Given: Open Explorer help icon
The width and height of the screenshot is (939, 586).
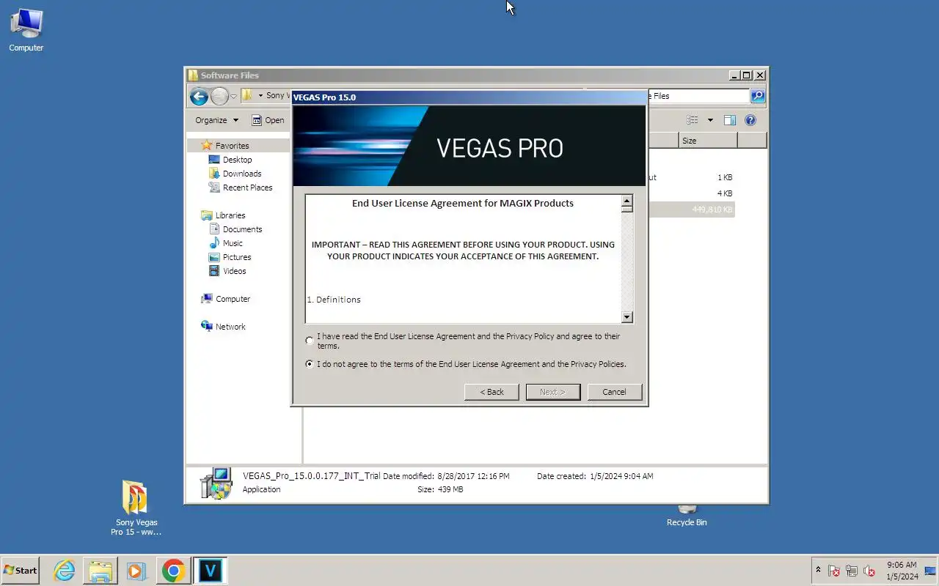Looking at the screenshot, I should pyautogui.click(x=750, y=120).
